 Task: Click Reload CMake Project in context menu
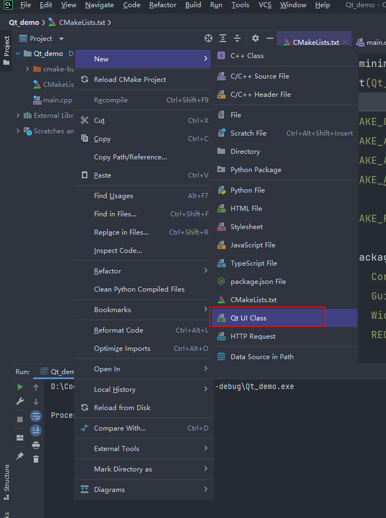[x=143, y=80]
